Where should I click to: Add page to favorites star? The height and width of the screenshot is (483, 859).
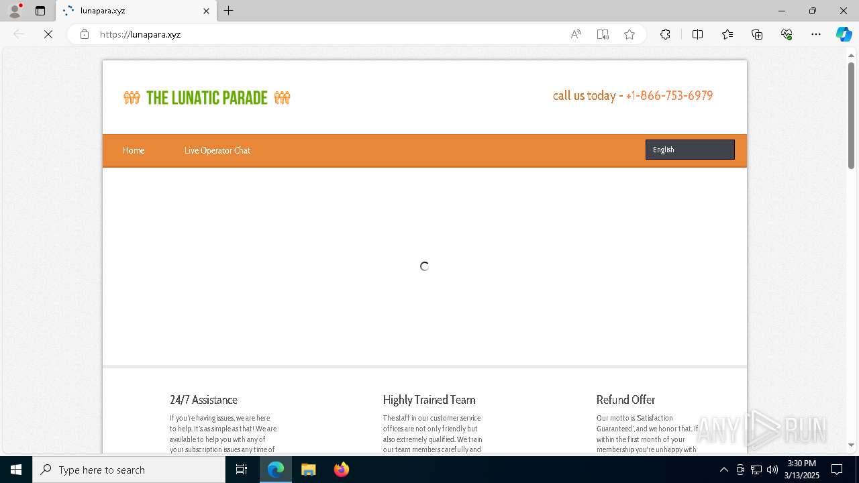(629, 34)
